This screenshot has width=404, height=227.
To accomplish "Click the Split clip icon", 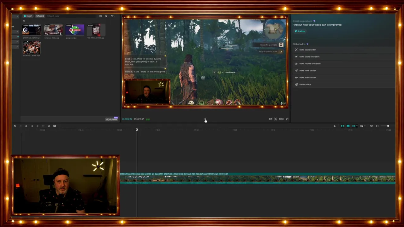I will tap(26, 126).
